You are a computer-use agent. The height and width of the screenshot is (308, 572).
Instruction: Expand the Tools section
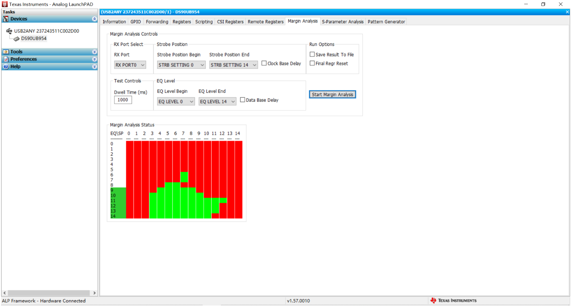[94, 52]
